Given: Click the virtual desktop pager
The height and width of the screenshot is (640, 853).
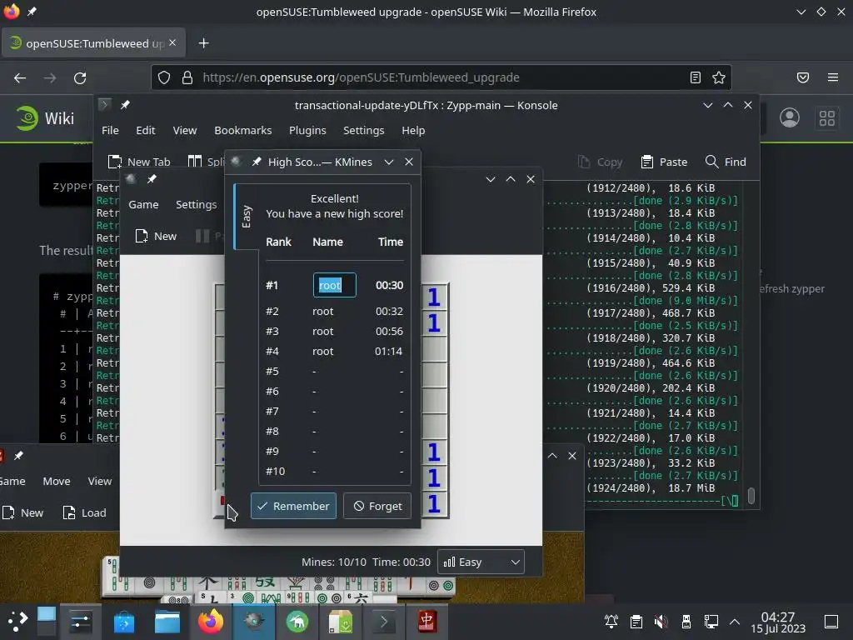Looking at the screenshot, I should pos(47,622).
